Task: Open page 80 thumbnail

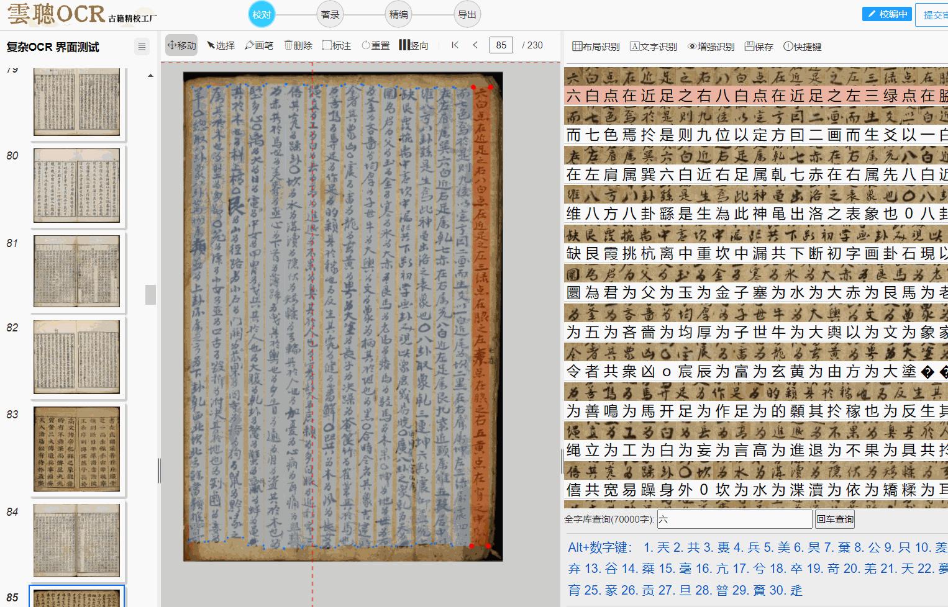Action: [x=76, y=185]
